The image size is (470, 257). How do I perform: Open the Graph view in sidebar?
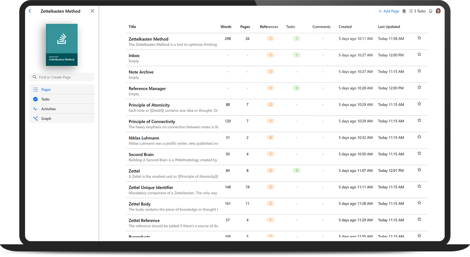pos(46,118)
